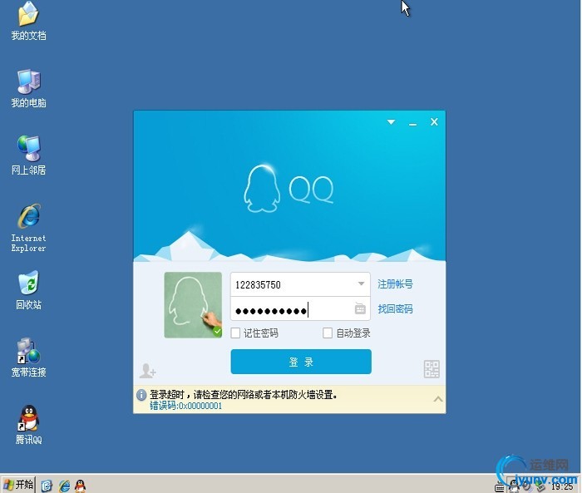Click the online status badge on avatar
The image size is (582, 493).
217,332
